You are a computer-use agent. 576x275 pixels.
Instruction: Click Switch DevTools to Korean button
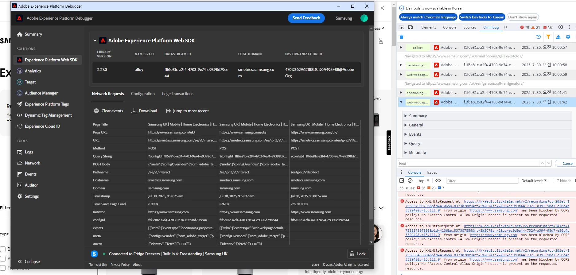pyautogui.click(x=482, y=17)
